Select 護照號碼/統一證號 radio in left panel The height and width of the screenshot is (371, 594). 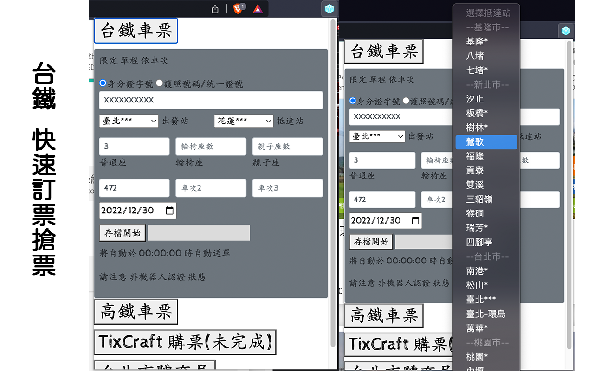pos(159,83)
